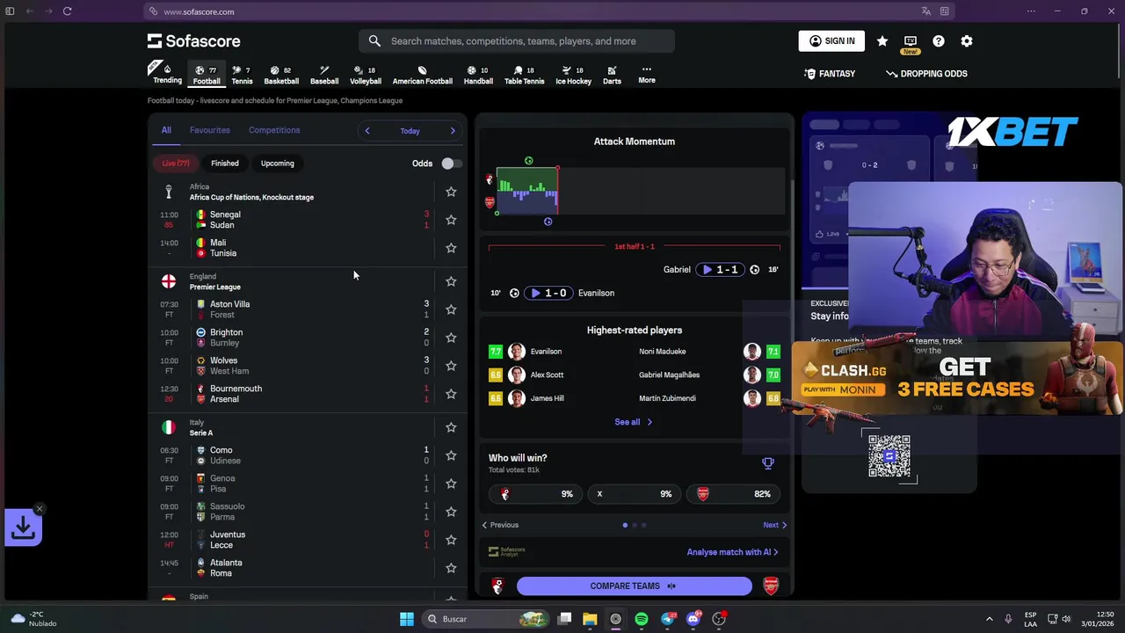Open the Football sport tab

(207, 76)
